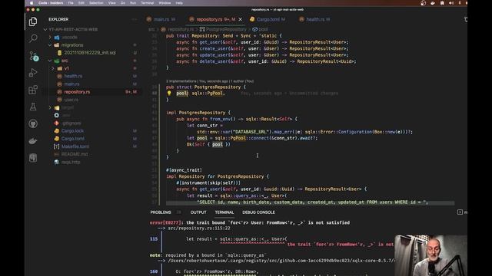Open main.rs in the Explorer tree

[x=71, y=84]
